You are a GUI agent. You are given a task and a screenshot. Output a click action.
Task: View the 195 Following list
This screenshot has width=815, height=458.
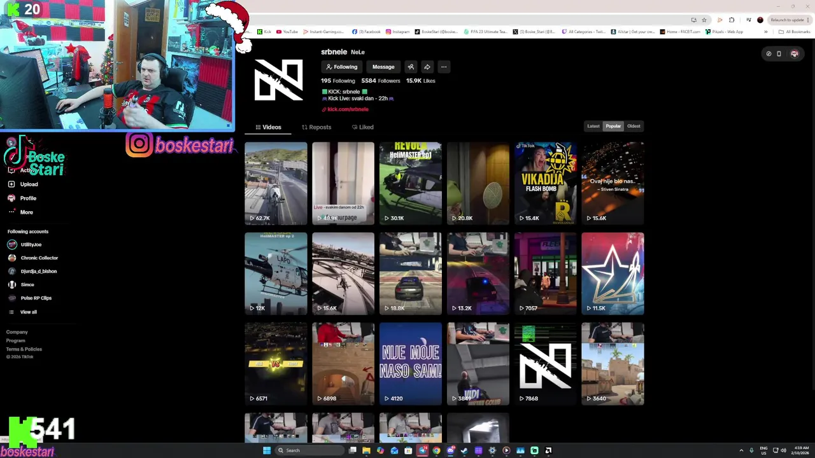[x=338, y=81]
